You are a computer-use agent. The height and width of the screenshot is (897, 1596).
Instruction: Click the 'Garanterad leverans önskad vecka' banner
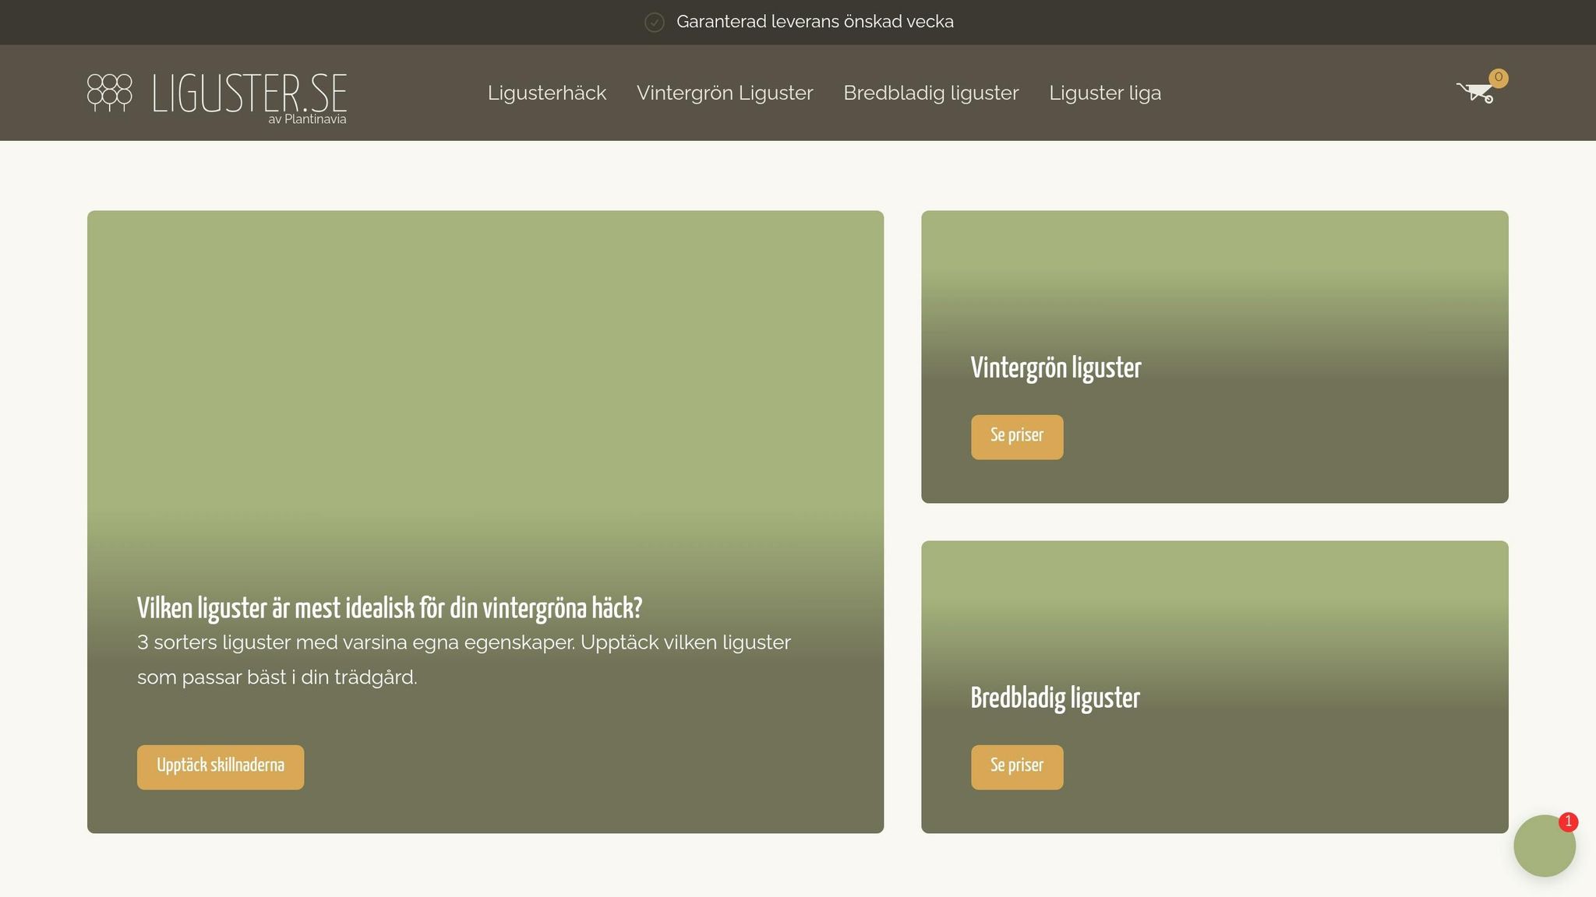click(815, 22)
